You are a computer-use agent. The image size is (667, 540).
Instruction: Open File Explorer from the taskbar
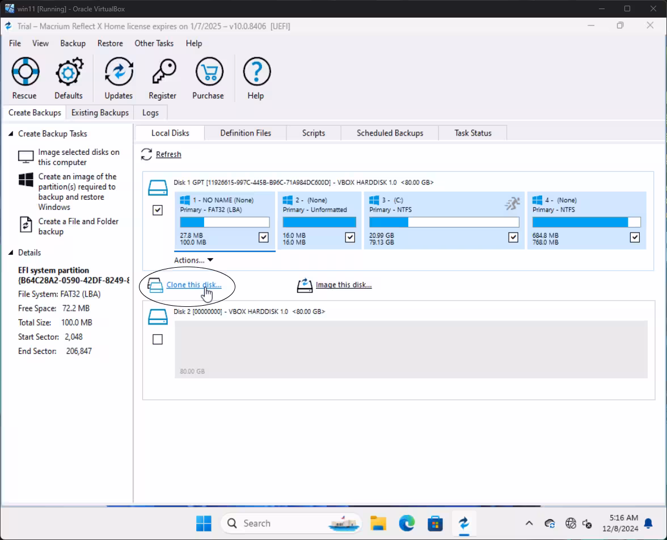pyautogui.click(x=378, y=524)
